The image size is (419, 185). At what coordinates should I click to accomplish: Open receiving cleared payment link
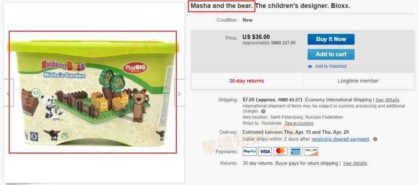341,139
